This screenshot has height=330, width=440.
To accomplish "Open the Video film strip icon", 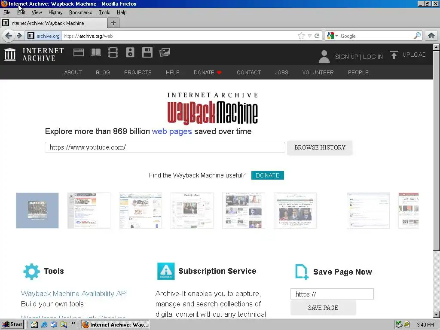I will click(x=113, y=52).
